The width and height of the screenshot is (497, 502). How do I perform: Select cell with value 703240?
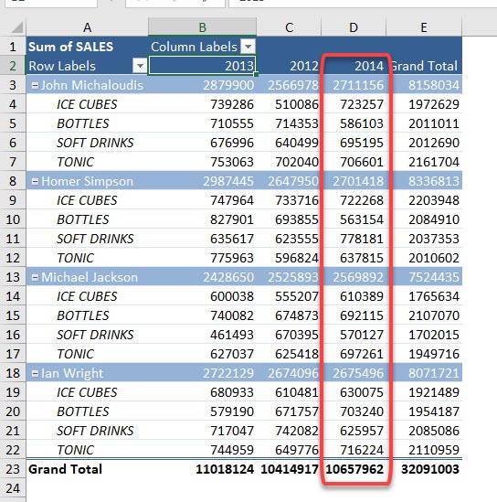(354, 411)
